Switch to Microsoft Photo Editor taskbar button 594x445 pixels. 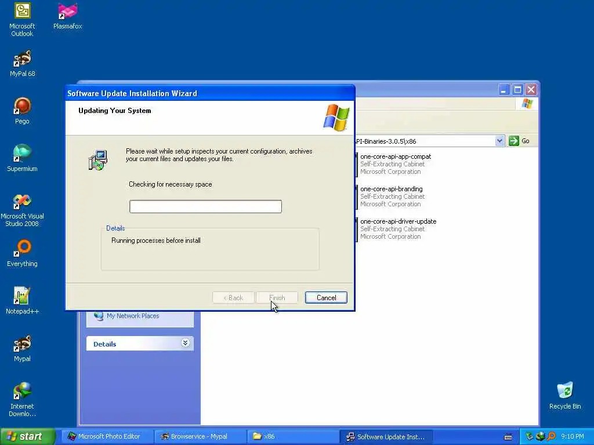[108, 437]
